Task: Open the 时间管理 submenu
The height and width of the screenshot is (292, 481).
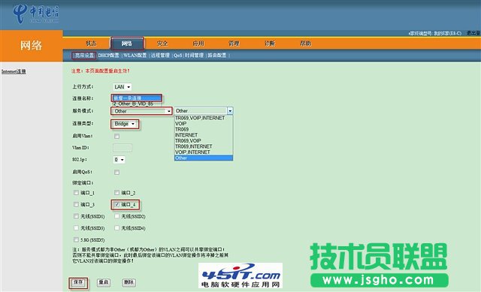Action: click(x=194, y=55)
